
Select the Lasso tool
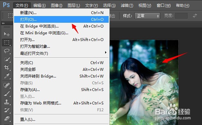pos(7,51)
